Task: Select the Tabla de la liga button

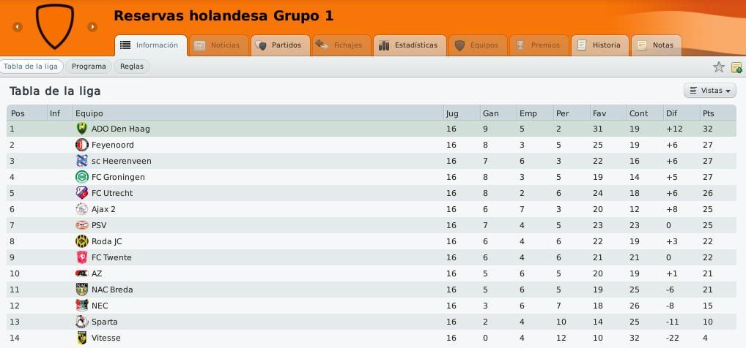Action: pyautogui.click(x=31, y=67)
